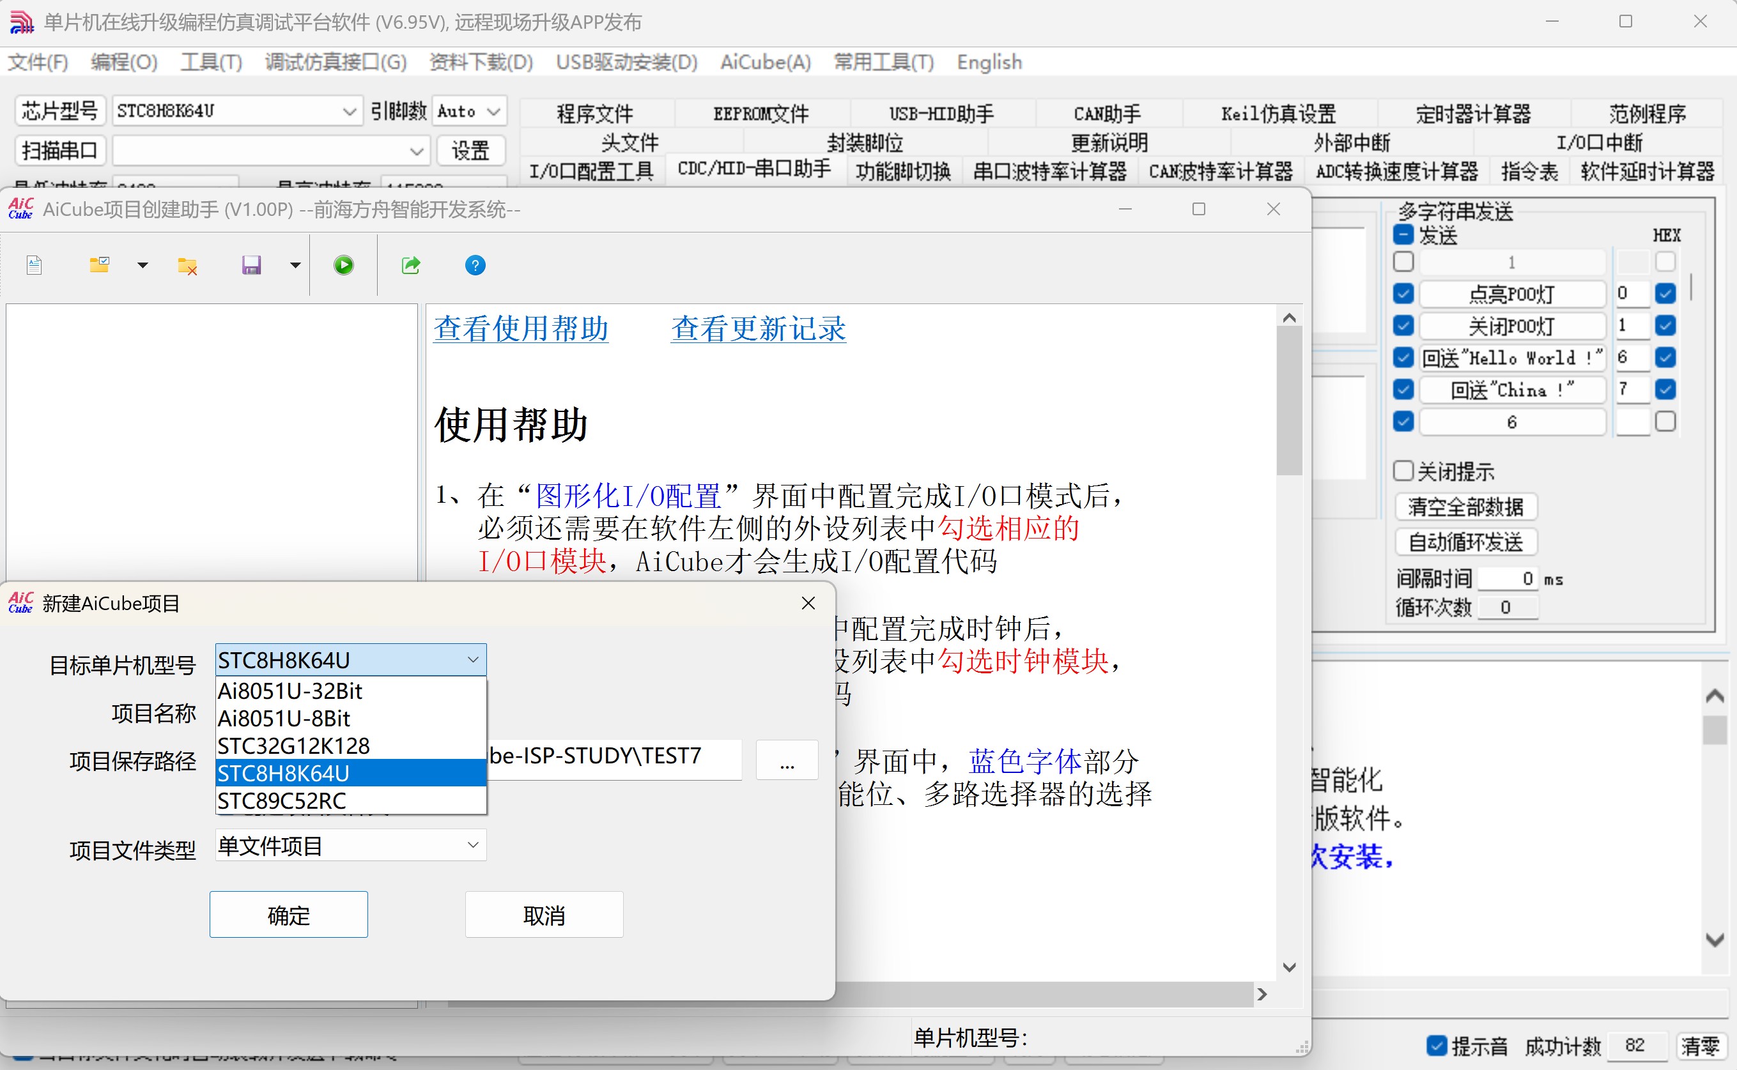
Task: Open the 查看更新记录 link
Action: (x=758, y=329)
